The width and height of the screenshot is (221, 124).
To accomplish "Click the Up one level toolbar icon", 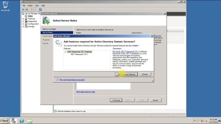I will point(32,9).
